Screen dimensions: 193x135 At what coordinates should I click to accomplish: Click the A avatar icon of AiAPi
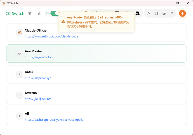[20, 74]
